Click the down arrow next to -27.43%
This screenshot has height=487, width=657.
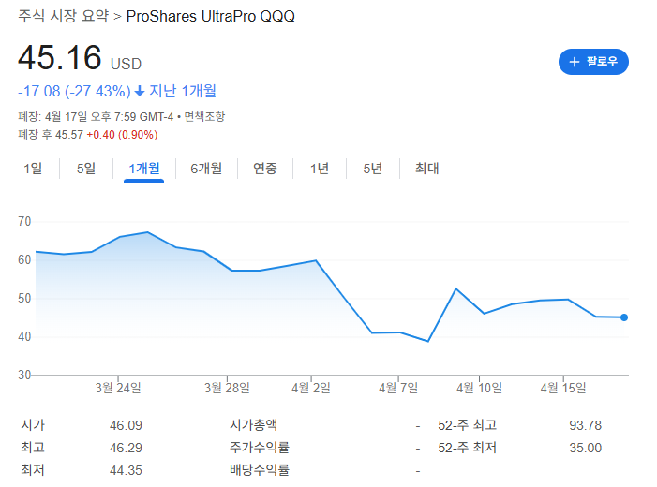140,91
